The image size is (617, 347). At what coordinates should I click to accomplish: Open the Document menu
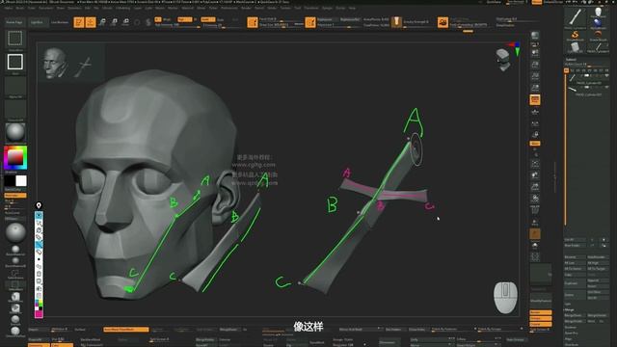tap(45, 8)
